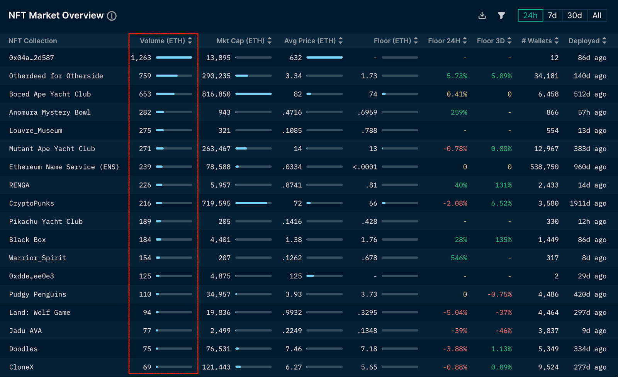Select Warrior_Spirit floor 24H value 546%

(459, 258)
